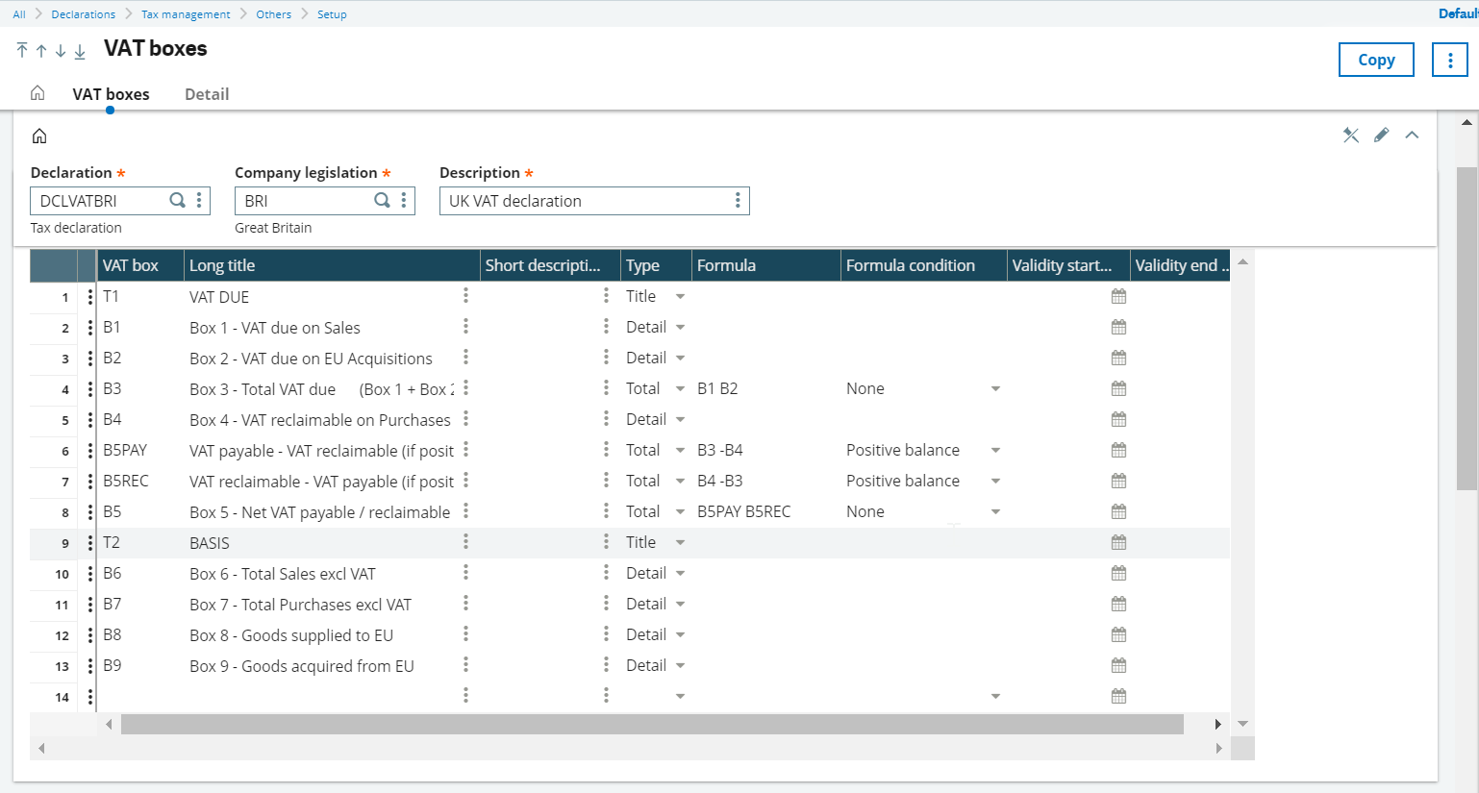Go to next record with the down arrow icon

click(60, 49)
